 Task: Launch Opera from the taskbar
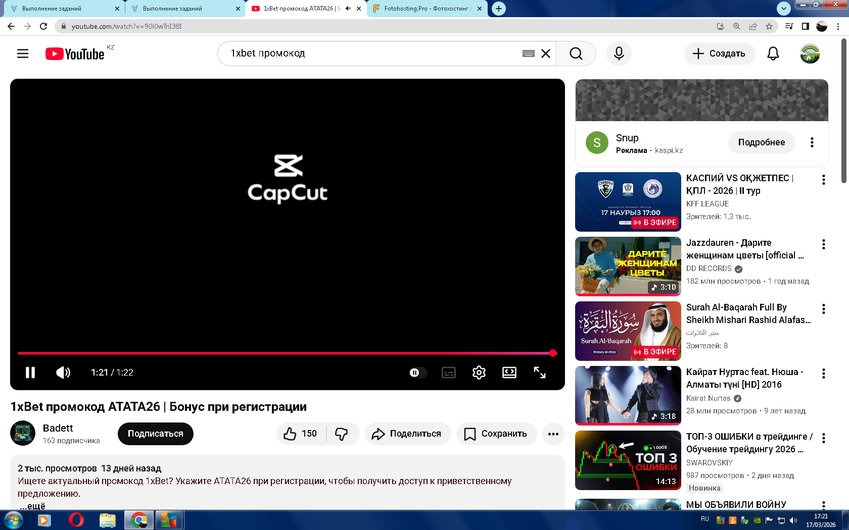click(76, 520)
